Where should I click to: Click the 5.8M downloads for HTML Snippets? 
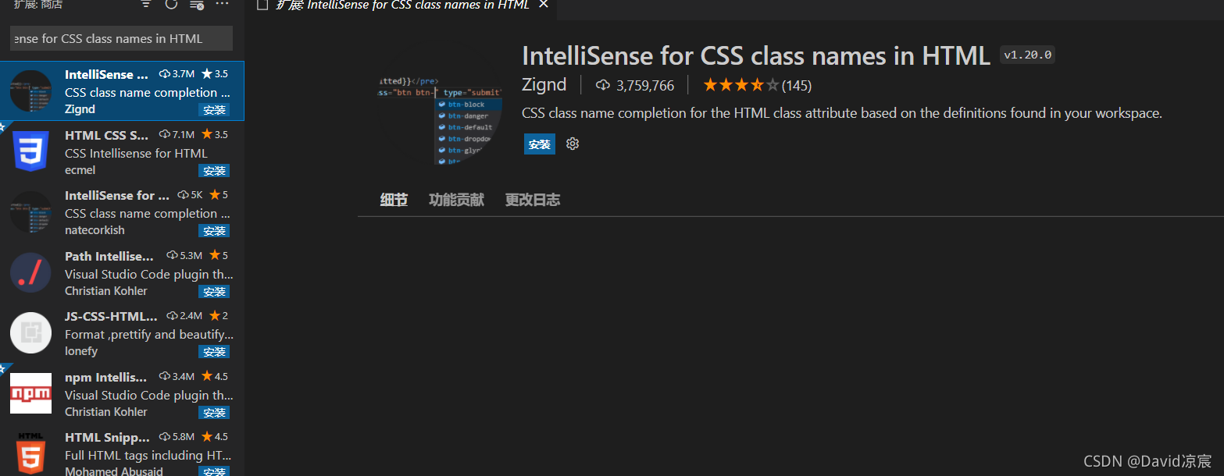click(x=177, y=436)
